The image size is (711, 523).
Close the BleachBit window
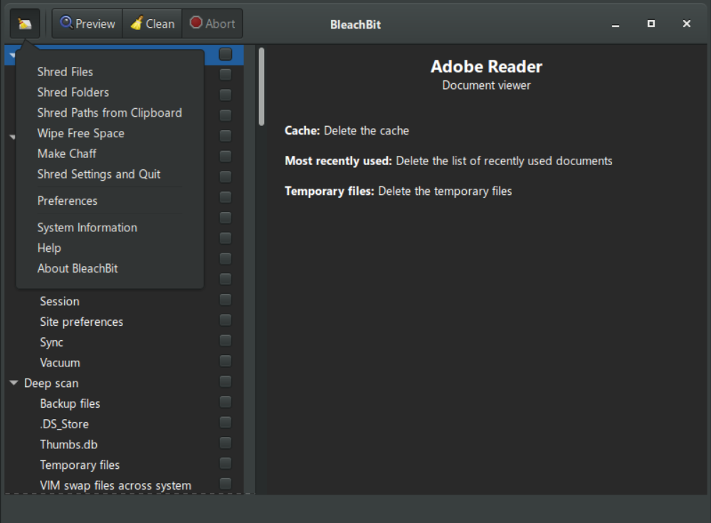687,23
